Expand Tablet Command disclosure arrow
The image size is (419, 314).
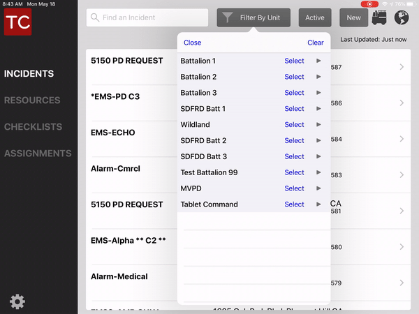coord(319,204)
